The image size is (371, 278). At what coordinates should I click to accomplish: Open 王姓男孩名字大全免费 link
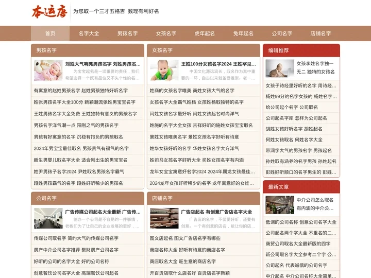86,114
